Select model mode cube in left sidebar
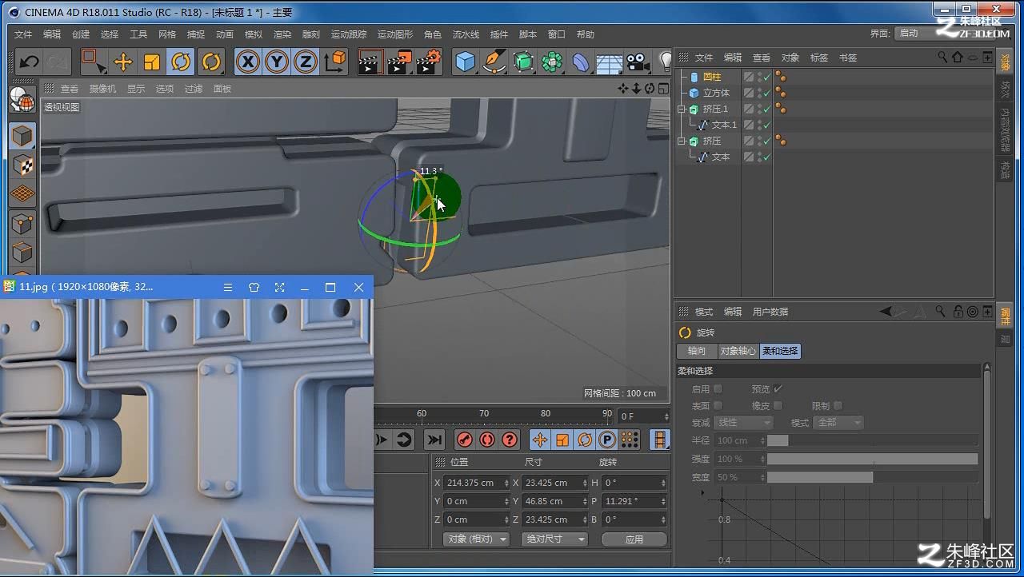The height and width of the screenshot is (577, 1024). (x=22, y=136)
